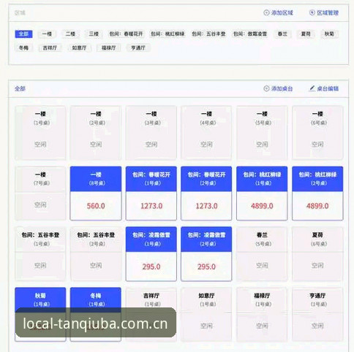Open idle 亨通厅 1号桌 table card

317,315
